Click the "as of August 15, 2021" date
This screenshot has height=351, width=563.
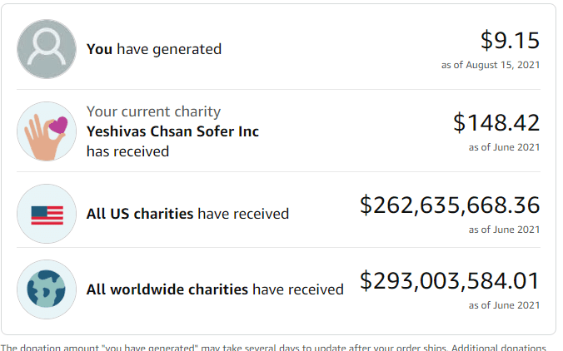491,64
